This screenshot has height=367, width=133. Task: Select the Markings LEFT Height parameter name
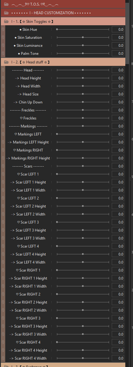click(28, 142)
